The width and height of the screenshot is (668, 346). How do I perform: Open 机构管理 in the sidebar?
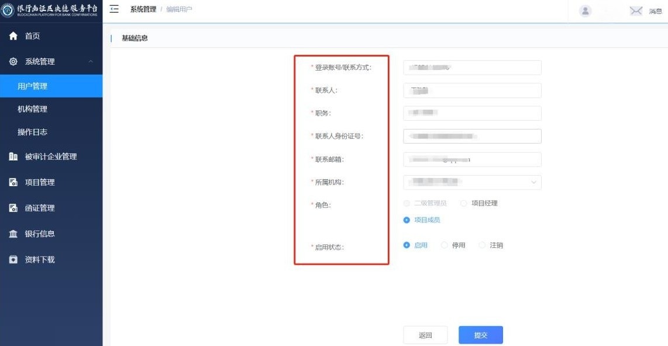click(33, 109)
